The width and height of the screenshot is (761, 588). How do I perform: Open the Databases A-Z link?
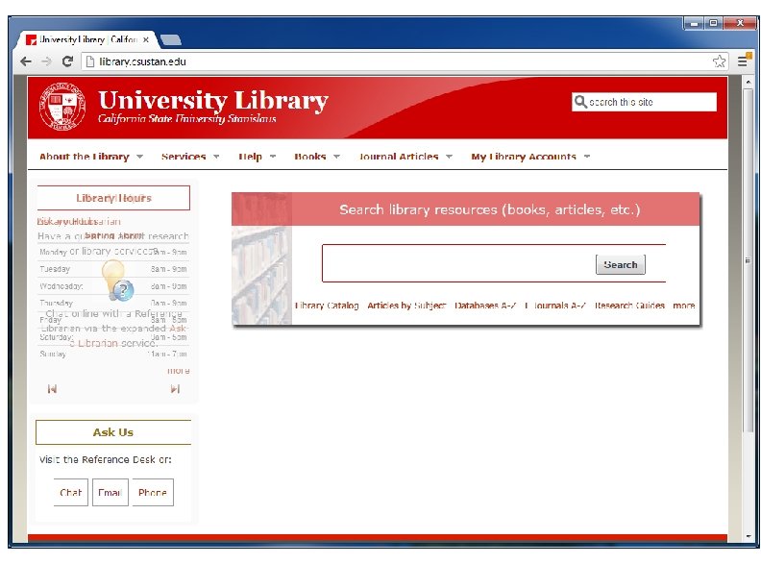(485, 306)
